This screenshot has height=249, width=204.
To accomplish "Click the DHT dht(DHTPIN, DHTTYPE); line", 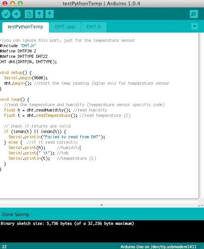I will (28, 62).
